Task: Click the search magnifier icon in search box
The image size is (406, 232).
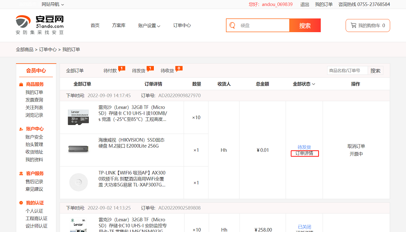Action: [232, 25]
